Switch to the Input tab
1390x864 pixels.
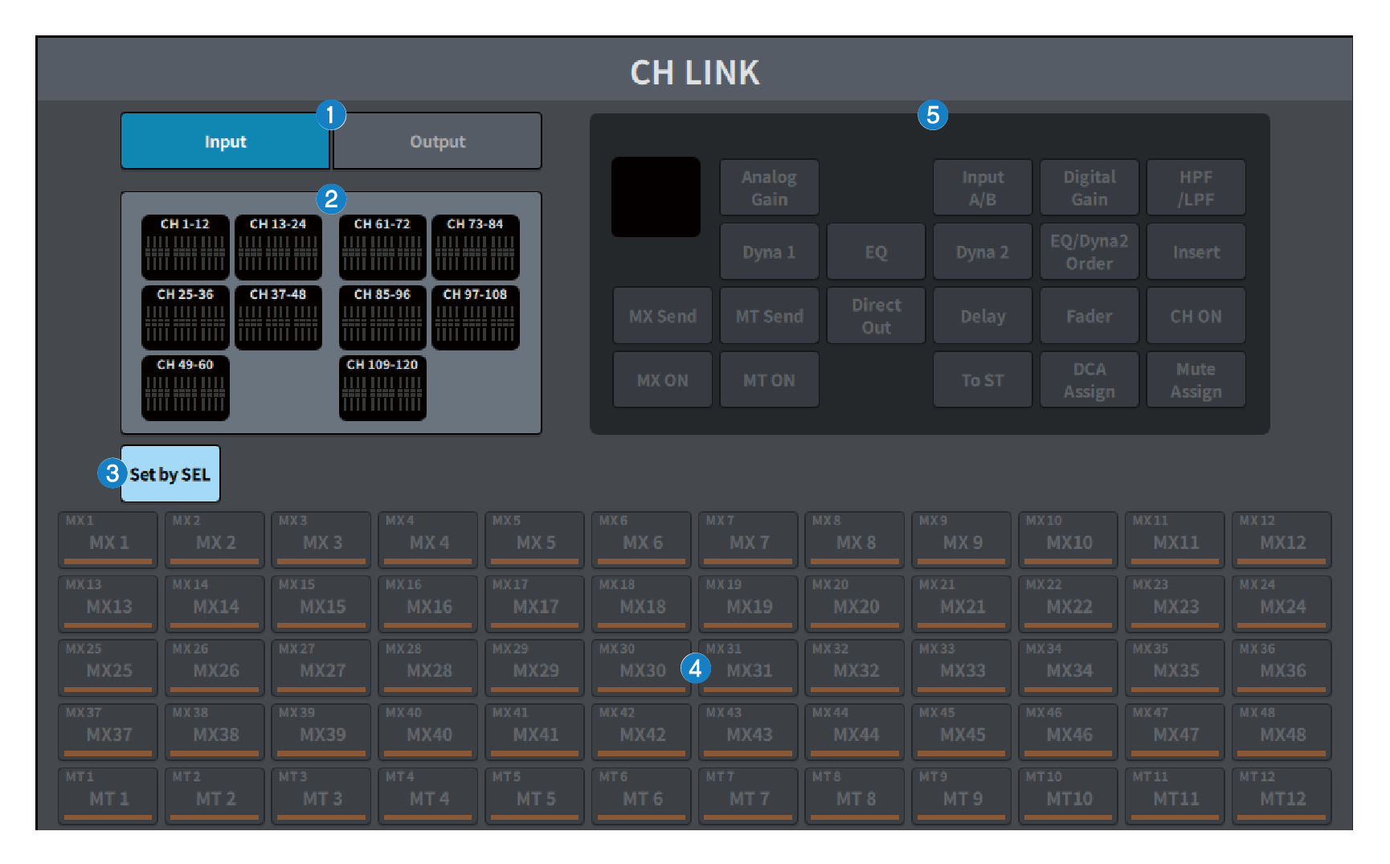pos(225,141)
